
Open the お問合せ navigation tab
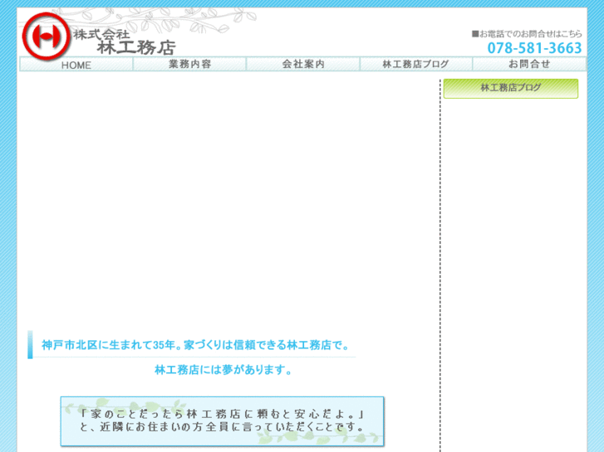[529, 64]
